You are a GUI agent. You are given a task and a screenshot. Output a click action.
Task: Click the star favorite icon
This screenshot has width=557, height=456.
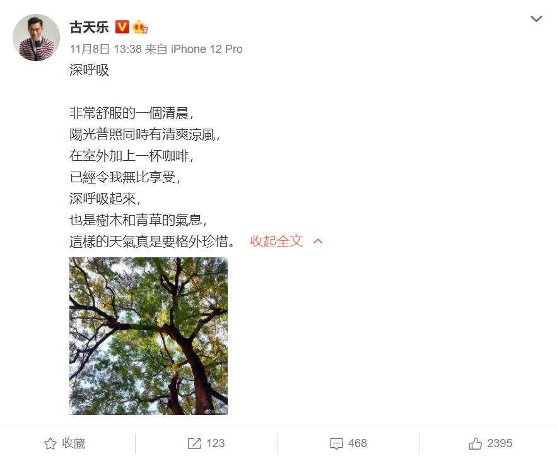pos(50,443)
